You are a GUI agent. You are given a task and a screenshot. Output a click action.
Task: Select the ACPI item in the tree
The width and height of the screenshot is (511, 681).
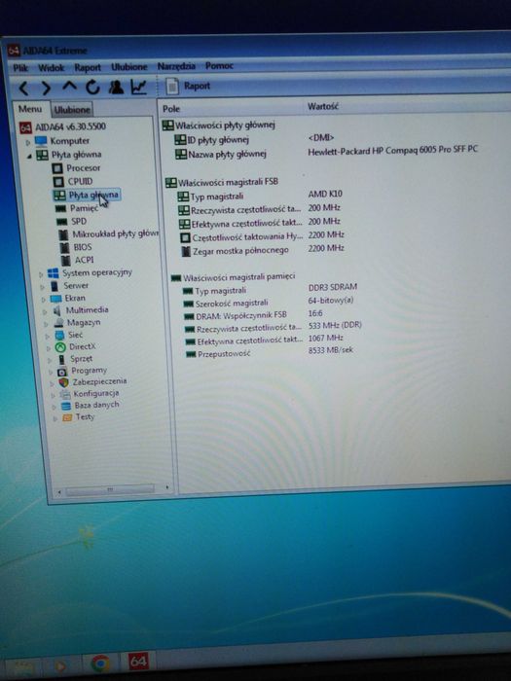[84, 260]
